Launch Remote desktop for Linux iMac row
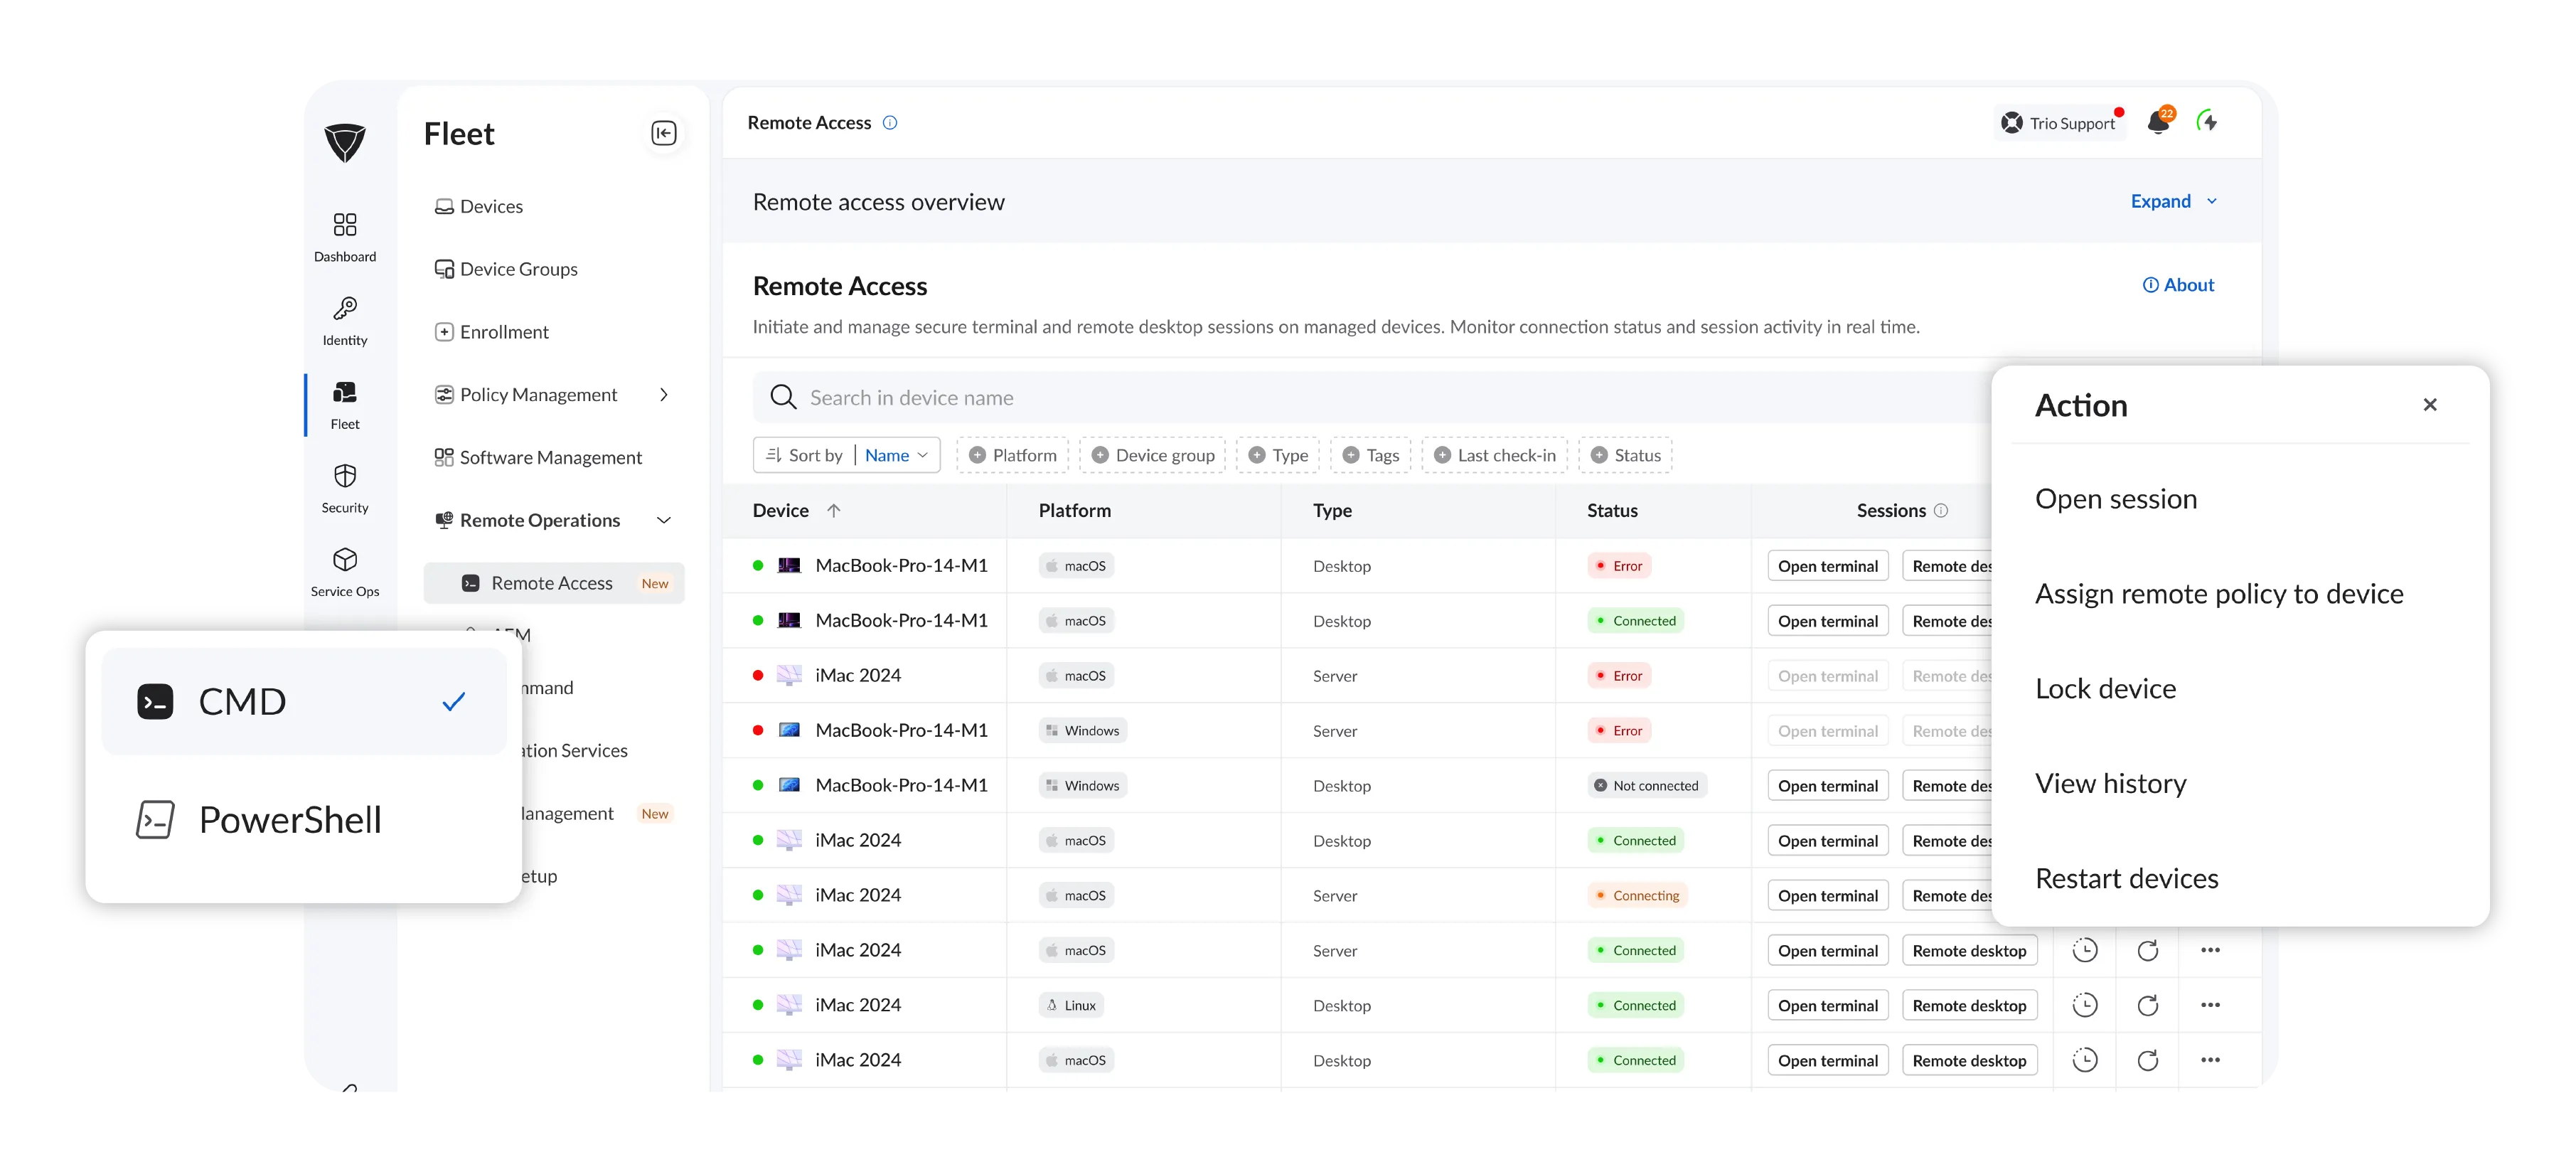 tap(1969, 1006)
